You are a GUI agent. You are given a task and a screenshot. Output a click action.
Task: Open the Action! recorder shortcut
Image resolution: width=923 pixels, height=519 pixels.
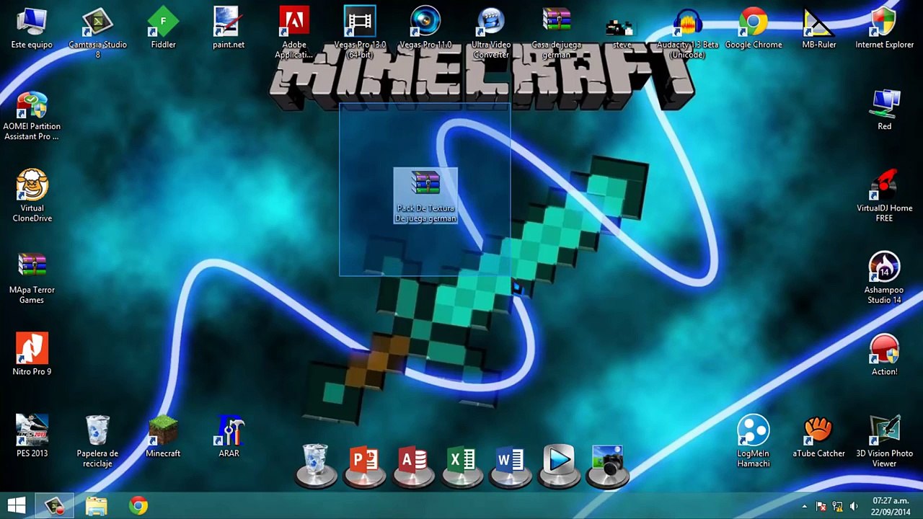[885, 355]
